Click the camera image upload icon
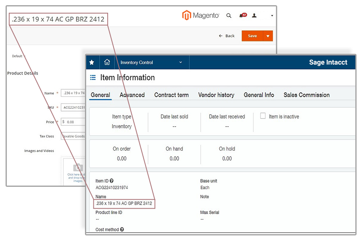 click(x=78, y=168)
